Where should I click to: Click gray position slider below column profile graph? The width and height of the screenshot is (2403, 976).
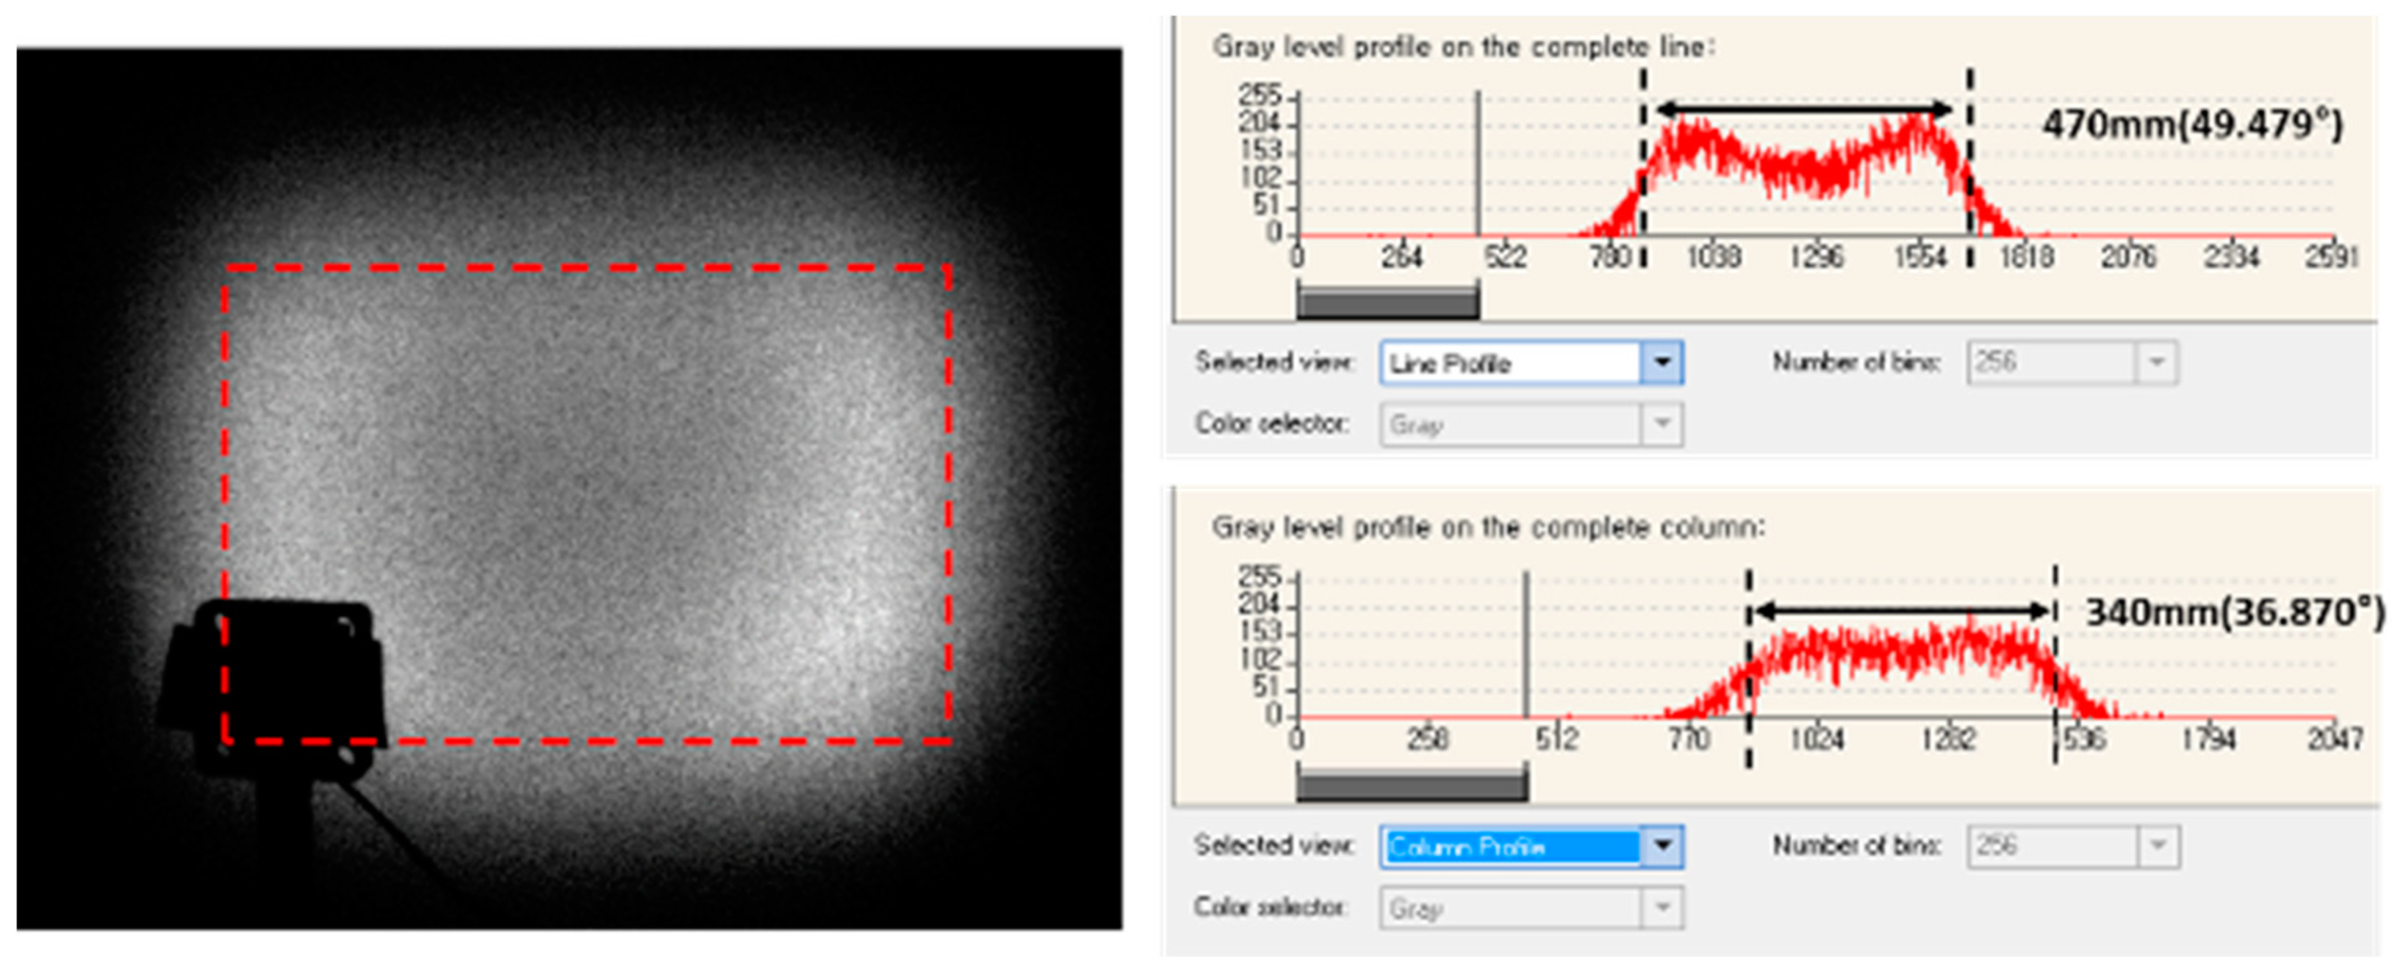coord(1412,785)
